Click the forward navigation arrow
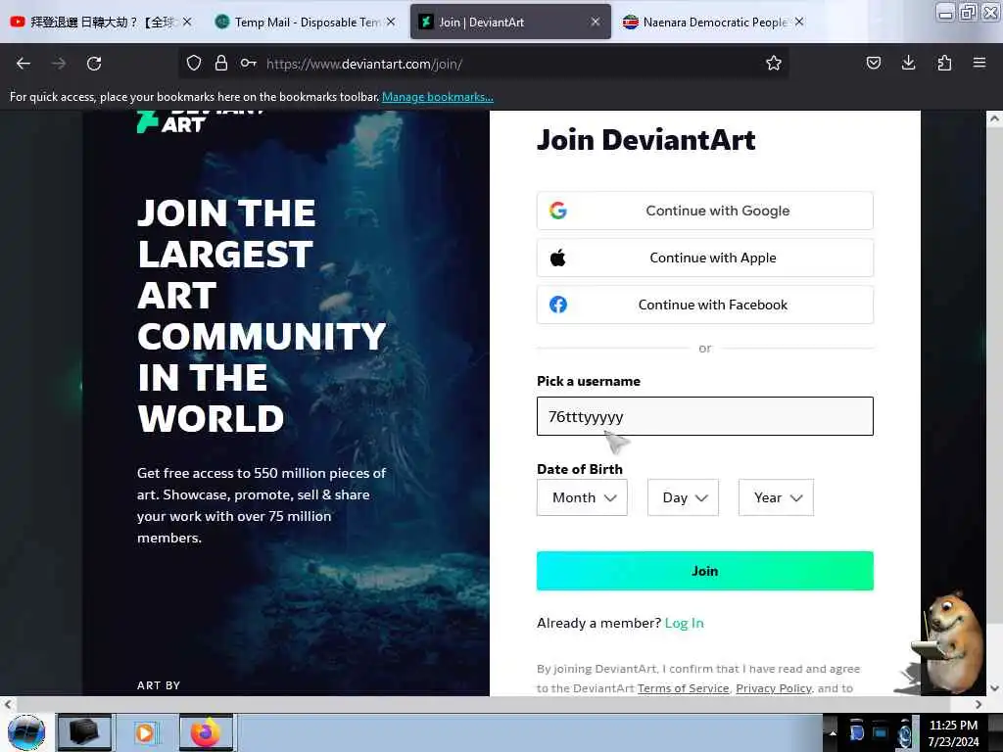The image size is (1003, 752). (59, 64)
